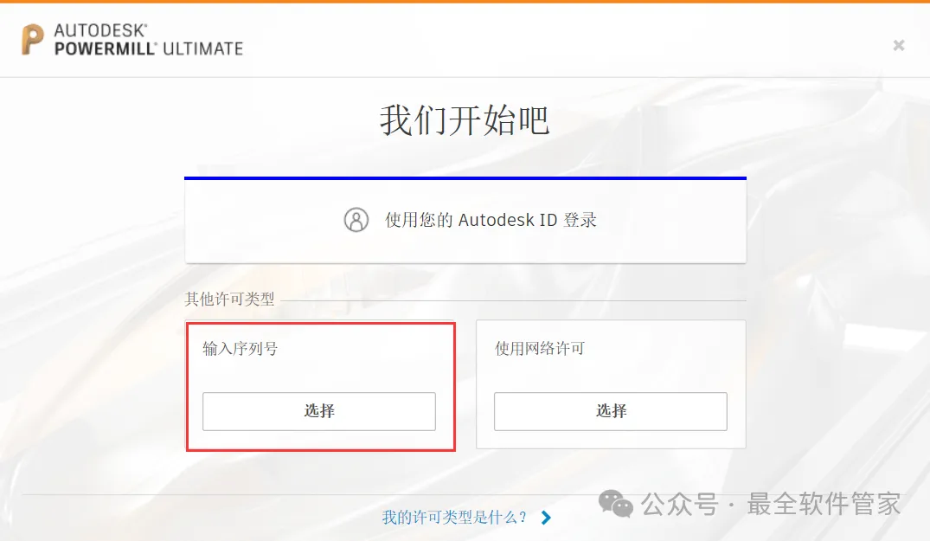The width and height of the screenshot is (930, 541).
Task: Close the dialog with the X icon
Action: point(899,45)
